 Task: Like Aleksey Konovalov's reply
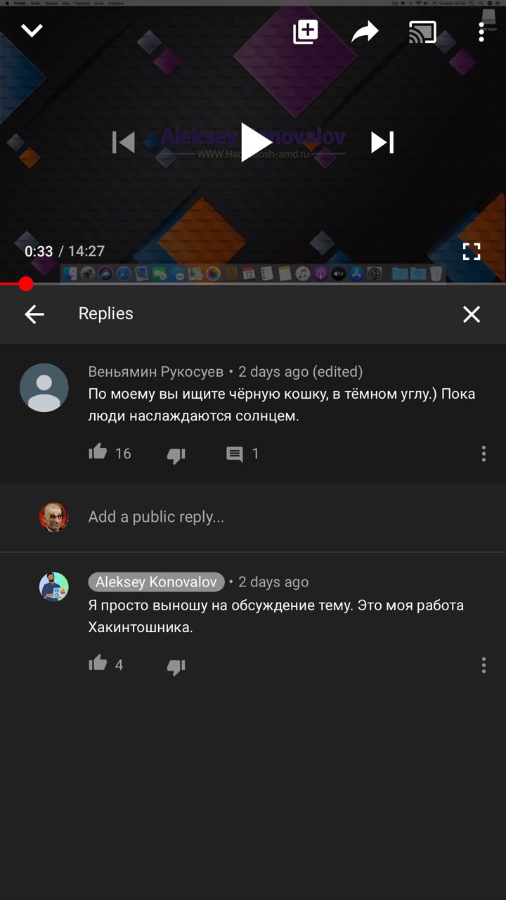point(98,663)
